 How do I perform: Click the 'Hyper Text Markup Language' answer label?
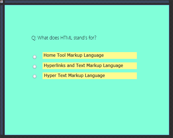coord(90,76)
